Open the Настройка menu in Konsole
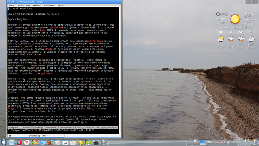The image size is (259, 146). pyautogui.click(x=49, y=6)
